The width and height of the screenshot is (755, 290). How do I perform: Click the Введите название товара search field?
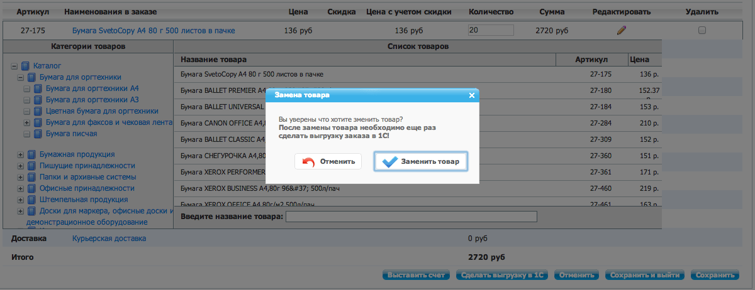pos(411,217)
